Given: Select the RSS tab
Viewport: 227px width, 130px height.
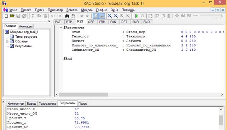Looking at the screenshot, I should 80,21.
